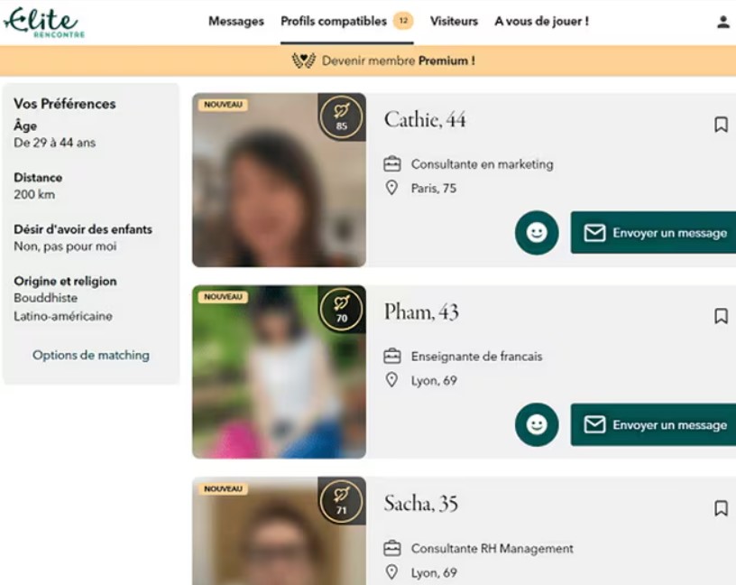This screenshot has height=585, width=736.
Task: Click Sacha's compatibility score badge 71
Action: [342, 501]
